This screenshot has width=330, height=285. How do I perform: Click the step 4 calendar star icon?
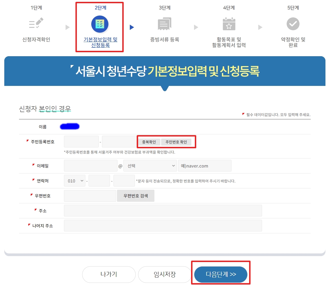229,24
